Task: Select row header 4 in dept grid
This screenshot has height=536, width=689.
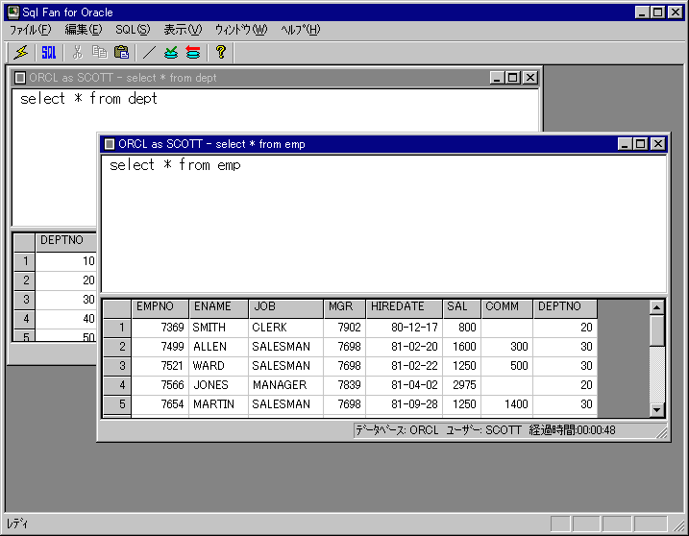Action: 25,319
